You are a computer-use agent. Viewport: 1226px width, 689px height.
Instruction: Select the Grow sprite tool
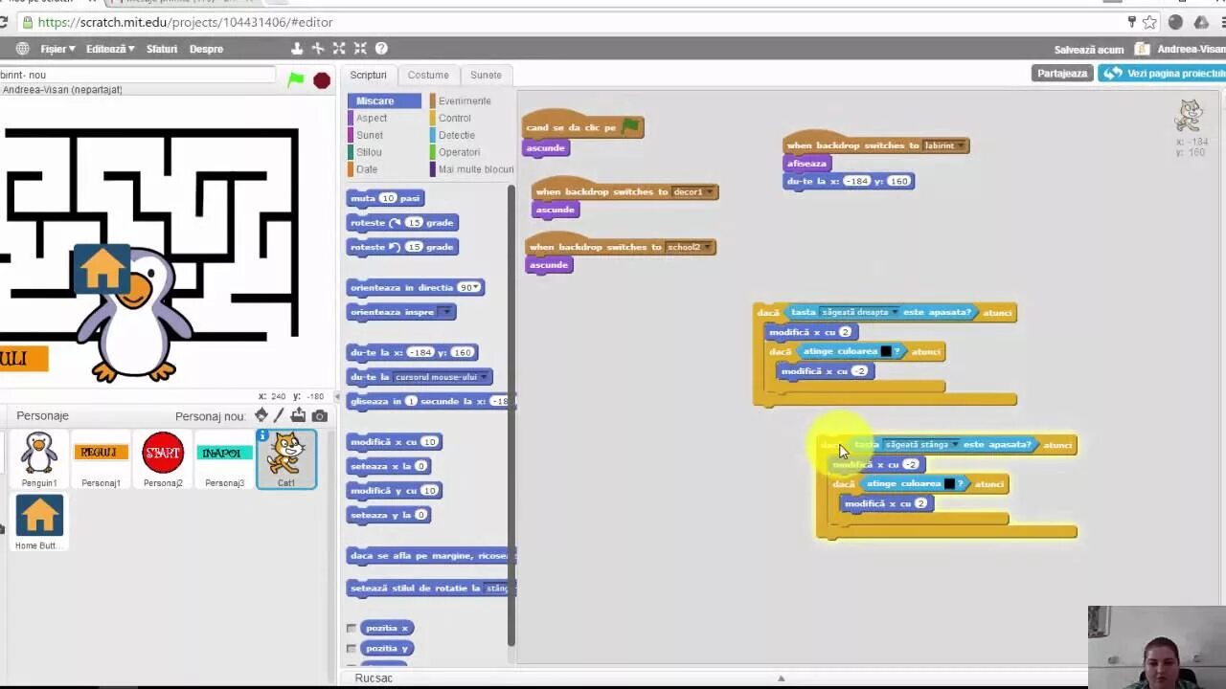(339, 48)
